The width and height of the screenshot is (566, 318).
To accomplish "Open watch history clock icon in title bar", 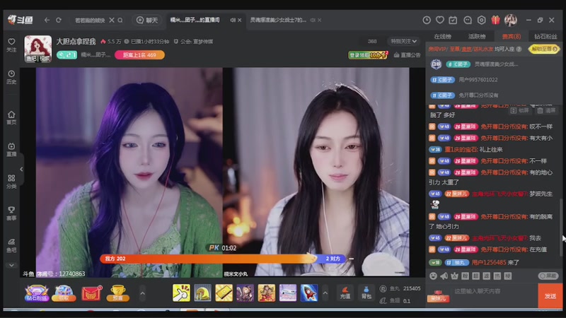I will [427, 20].
